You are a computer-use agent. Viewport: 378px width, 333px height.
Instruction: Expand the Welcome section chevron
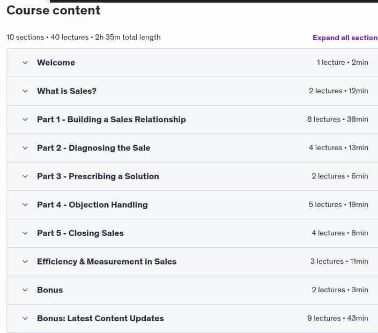pos(25,63)
